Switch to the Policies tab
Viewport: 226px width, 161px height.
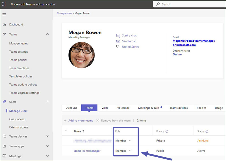click(201, 108)
